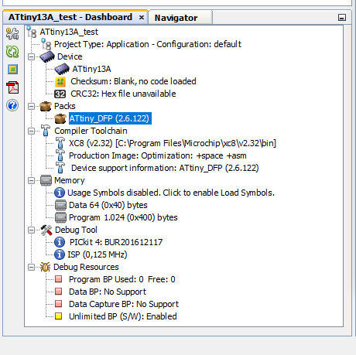
Task: Click the Program 1.024 bytes memory icon
Action: click(x=60, y=217)
